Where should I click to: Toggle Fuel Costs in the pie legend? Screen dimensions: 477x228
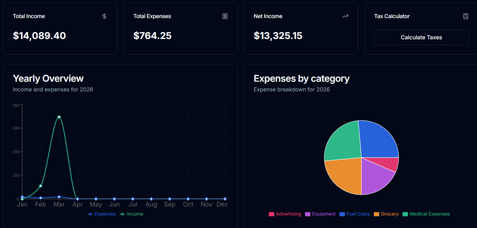(x=354, y=214)
